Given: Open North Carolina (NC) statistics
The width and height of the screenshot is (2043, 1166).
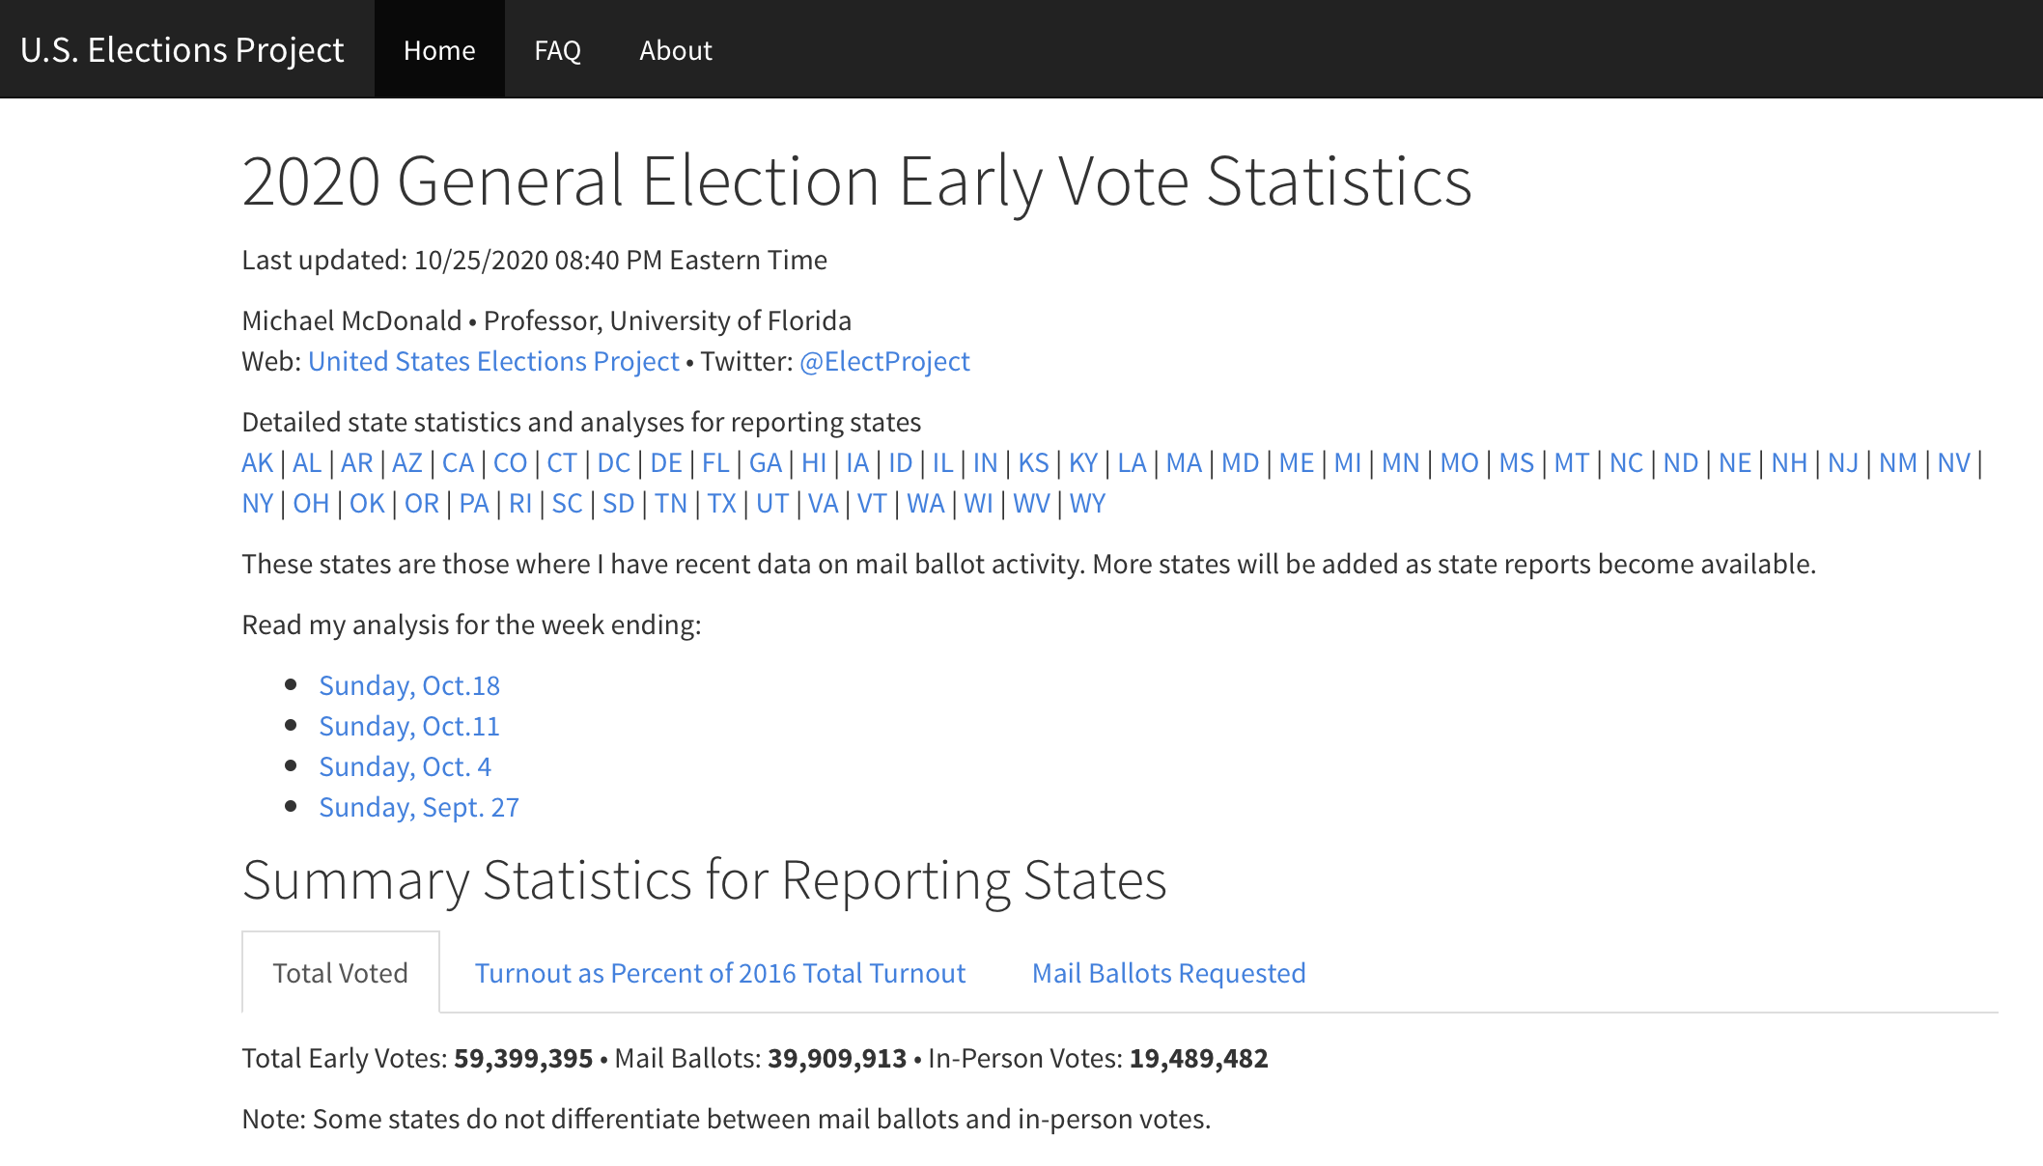Looking at the screenshot, I should click(x=1626, y=463).
